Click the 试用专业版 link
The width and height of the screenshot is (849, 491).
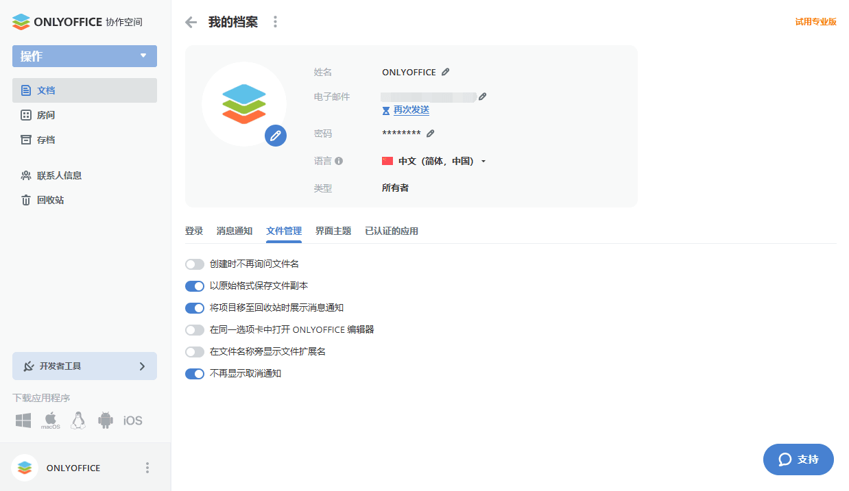816,22
